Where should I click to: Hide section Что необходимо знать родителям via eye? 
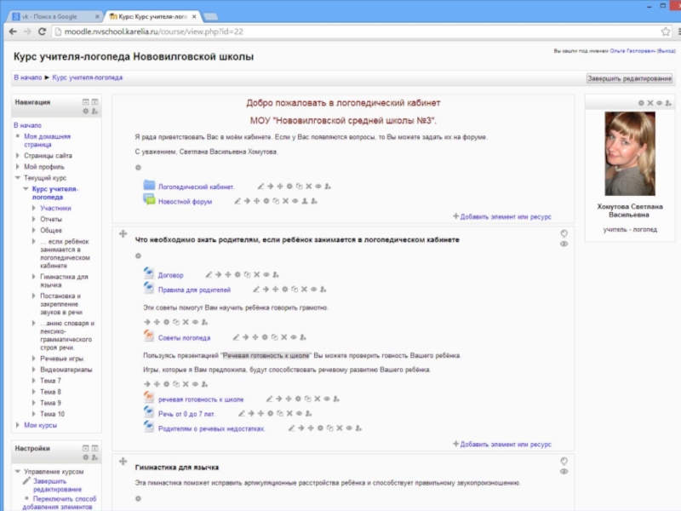click(564, 244)
